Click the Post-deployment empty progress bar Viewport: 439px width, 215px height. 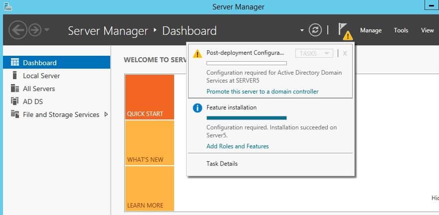pyautogui.click(x=246, y=63)
